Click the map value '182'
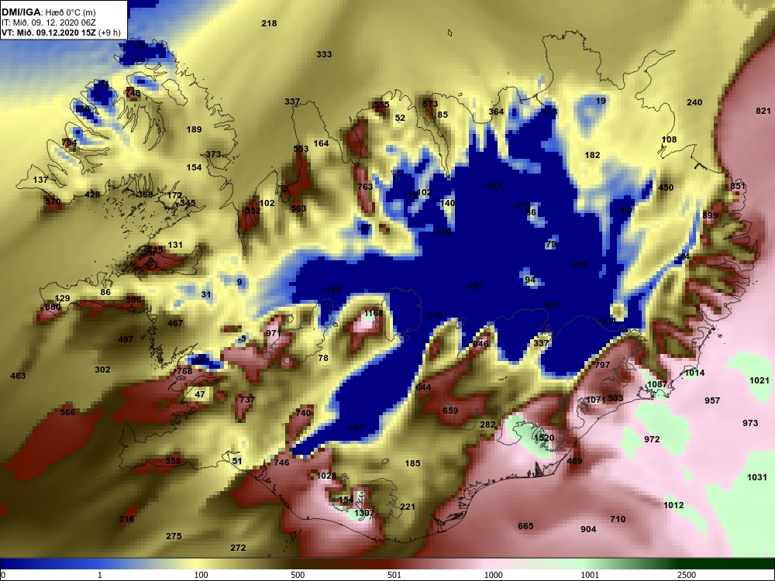 pyautogui.click(x=592, y=155)
